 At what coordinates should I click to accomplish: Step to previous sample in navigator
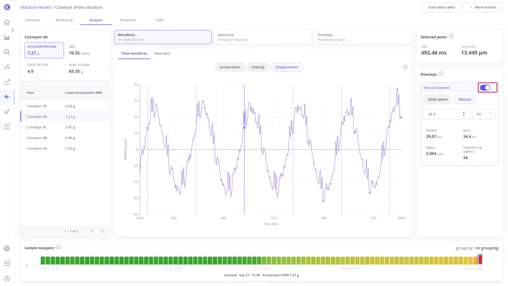coord(35,266)
